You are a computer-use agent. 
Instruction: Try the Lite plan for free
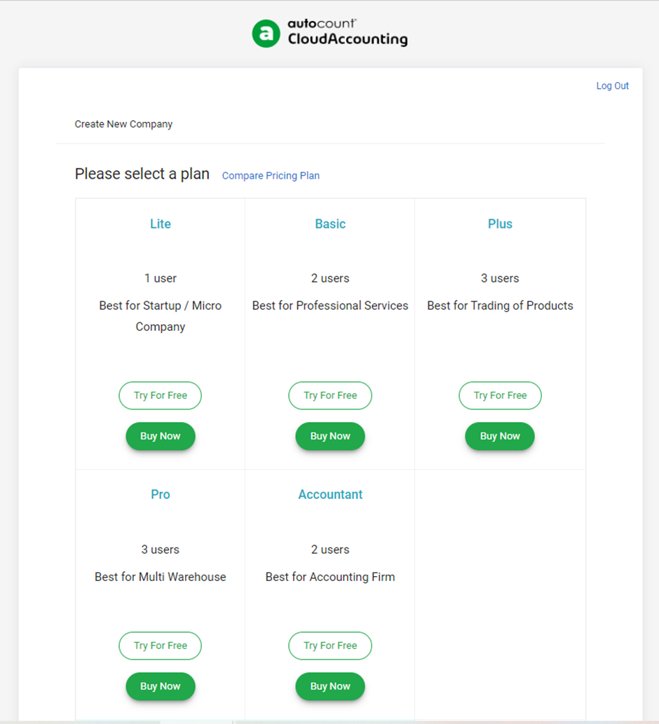coord(161,395)
